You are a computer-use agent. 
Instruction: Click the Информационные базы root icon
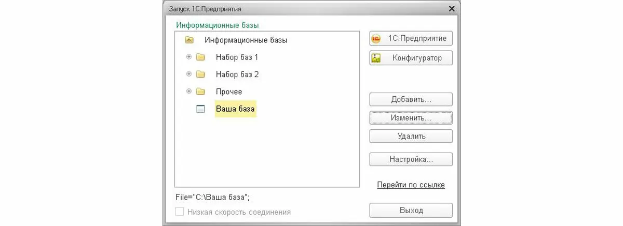(189, 40)
